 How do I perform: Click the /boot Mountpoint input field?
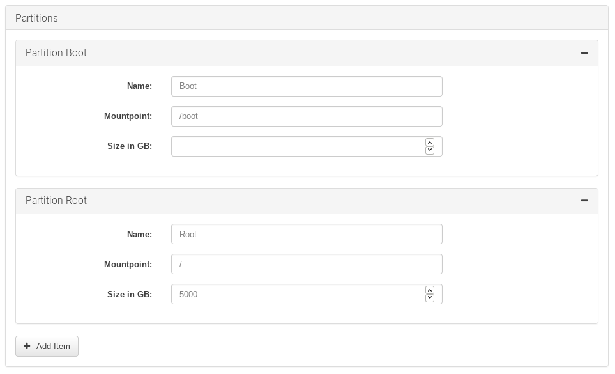coord(307,116)
